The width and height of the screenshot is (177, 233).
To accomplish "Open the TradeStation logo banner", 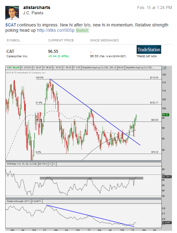I will 149,49.
